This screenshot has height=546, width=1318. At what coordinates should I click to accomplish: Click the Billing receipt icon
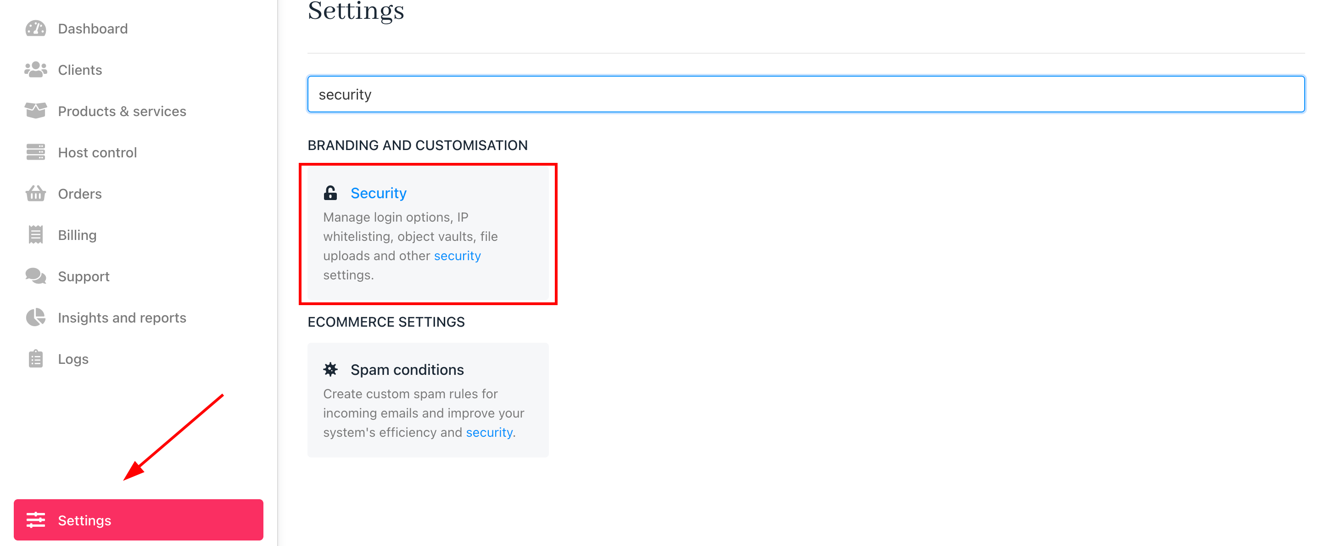[36, 235]
